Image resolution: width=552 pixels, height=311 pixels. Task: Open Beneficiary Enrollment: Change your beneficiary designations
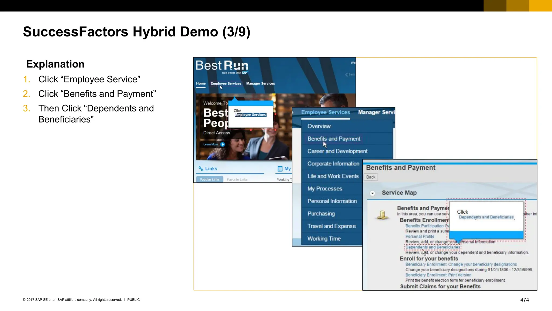pyautogui.click(x=461, y=264)
